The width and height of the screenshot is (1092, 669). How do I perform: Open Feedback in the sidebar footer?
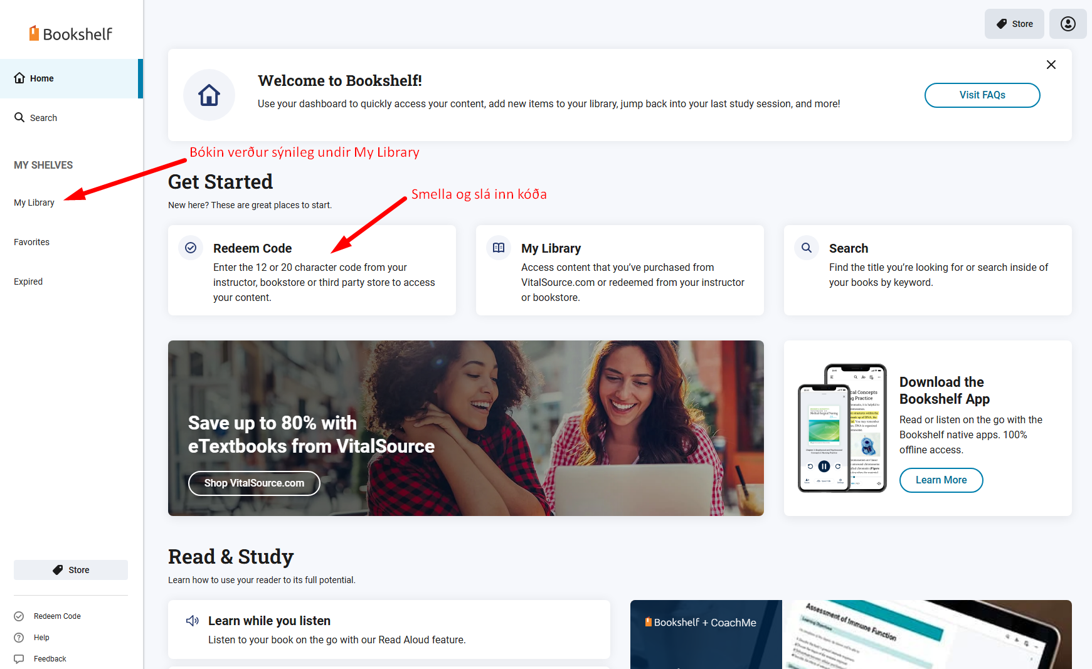[x=50, y=659]
